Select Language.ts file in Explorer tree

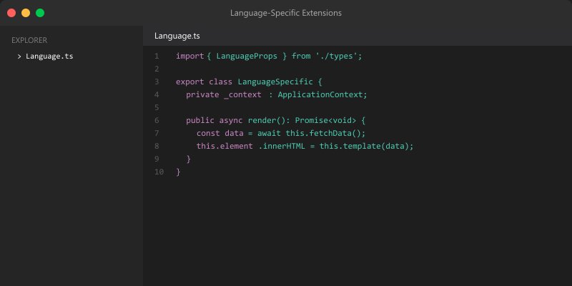49,56
